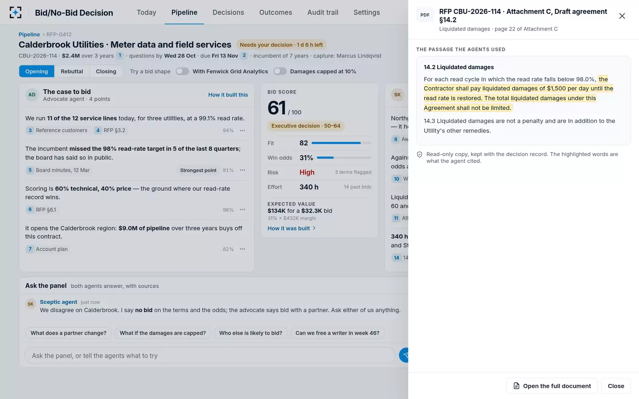Screen dimensions: 639x399
Task: Ask Who else is likely to bid?
Action: tap(251, 333)
